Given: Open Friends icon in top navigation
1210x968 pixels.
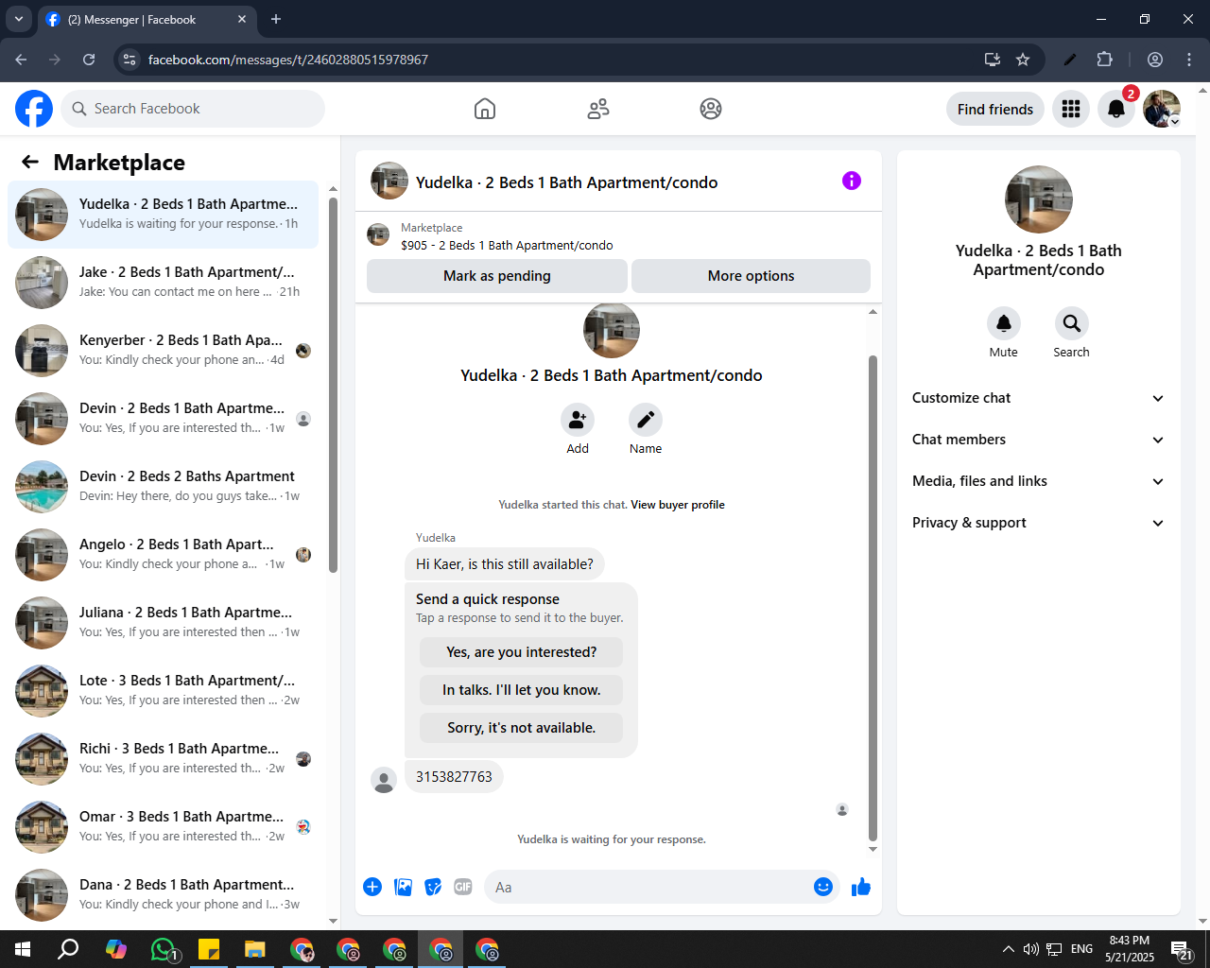Looking at the screenshot, I should coord(598,109).
